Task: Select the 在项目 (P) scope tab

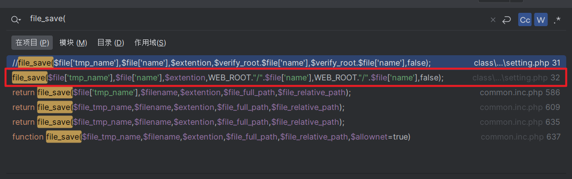Action: tap(32, 43)
